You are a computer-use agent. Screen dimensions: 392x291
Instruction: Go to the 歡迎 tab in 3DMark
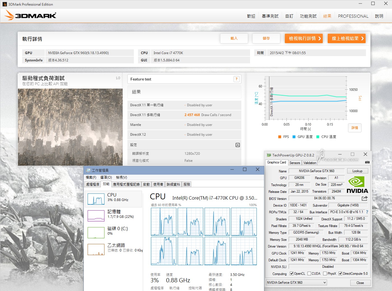point(251,16)
